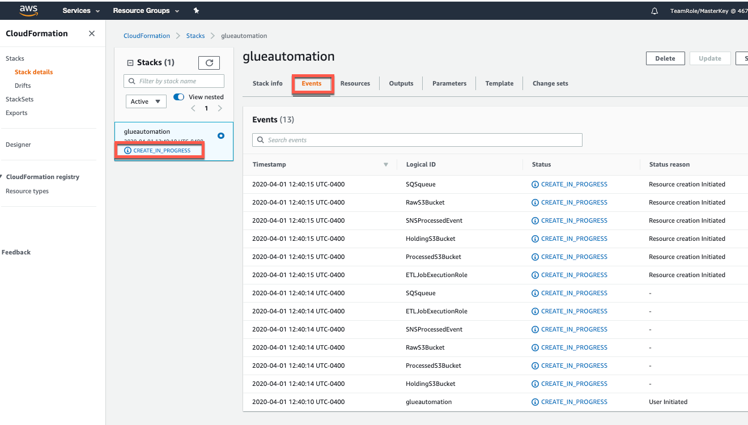Click the User Initiated status reason
The height and width of the screenshot is (425, 748).
pos(668,402)
